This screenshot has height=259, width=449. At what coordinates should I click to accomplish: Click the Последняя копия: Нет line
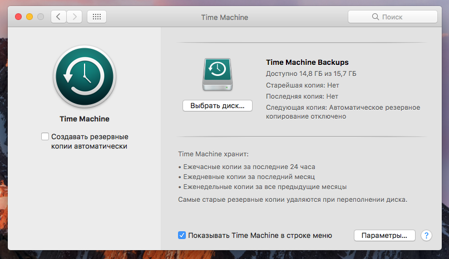click(302, 97)
